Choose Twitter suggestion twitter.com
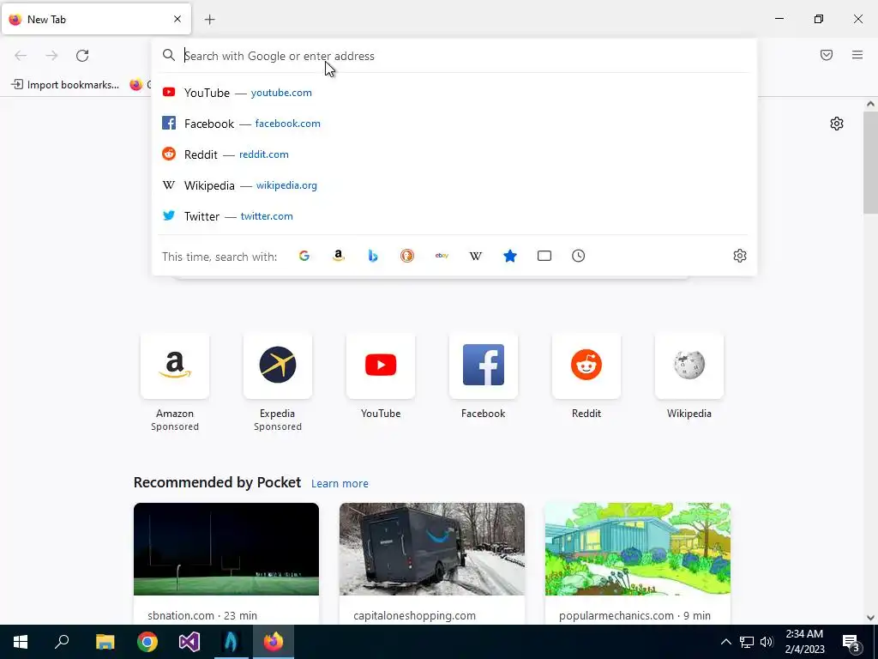 (x=454, y=215)
